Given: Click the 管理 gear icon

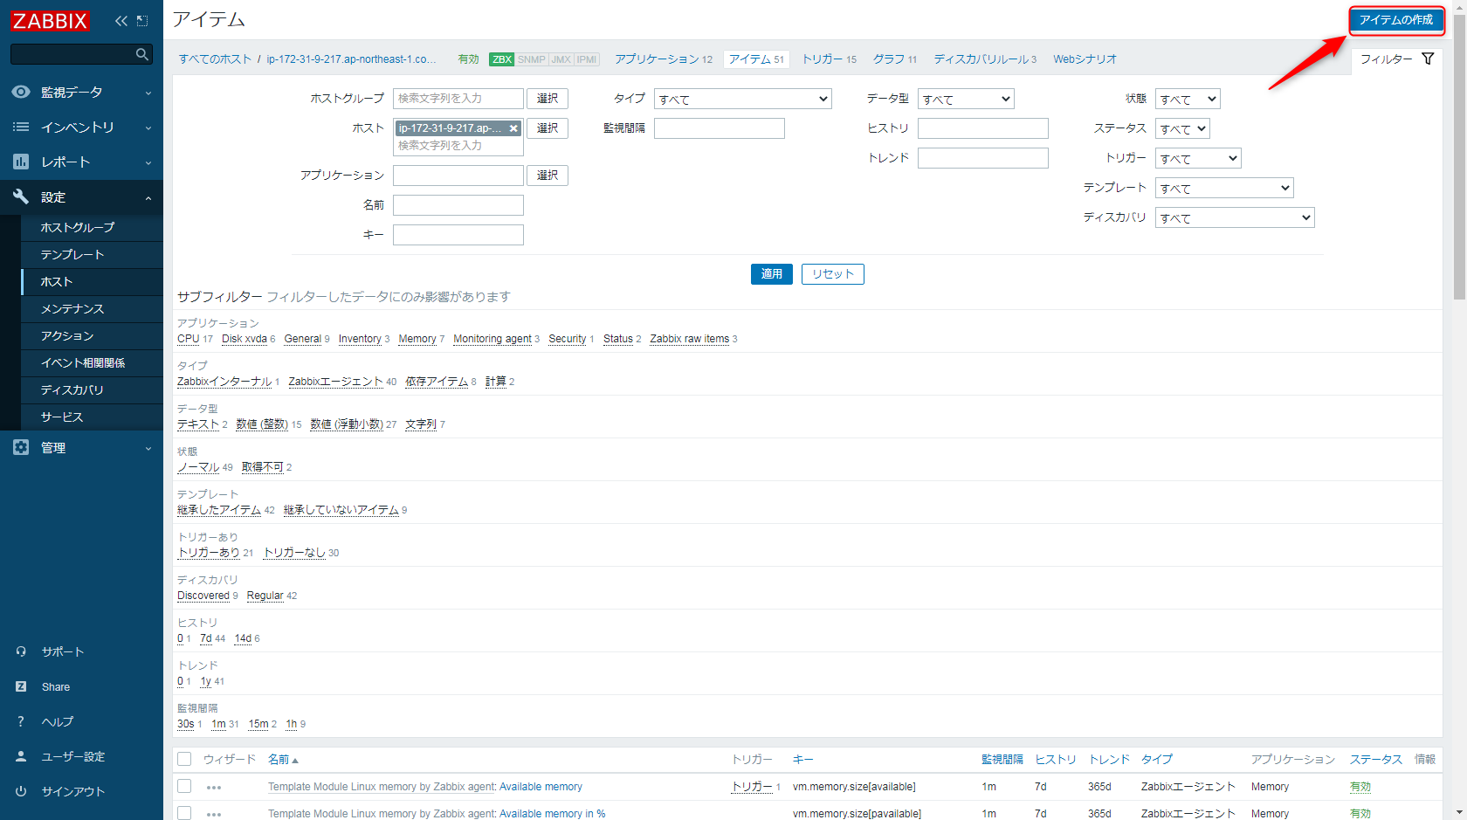Looking at the screenshot, I should pos(21,447).
